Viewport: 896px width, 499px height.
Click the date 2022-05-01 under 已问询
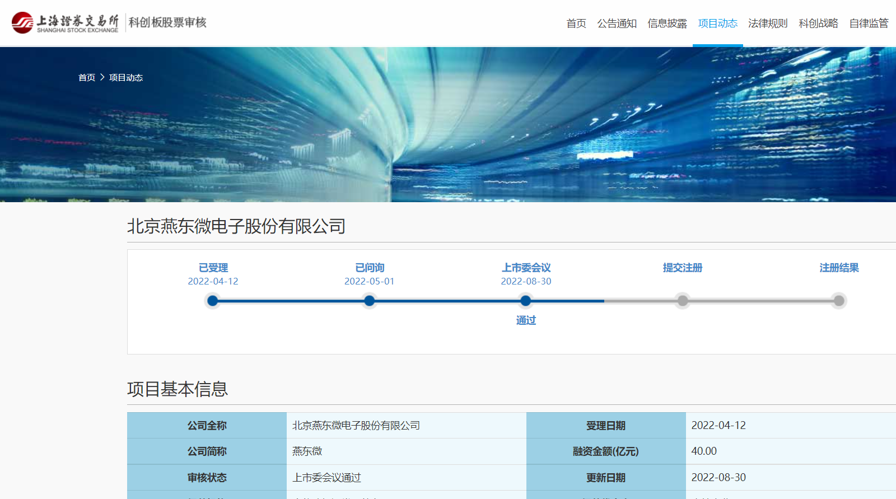pos(369,281)
